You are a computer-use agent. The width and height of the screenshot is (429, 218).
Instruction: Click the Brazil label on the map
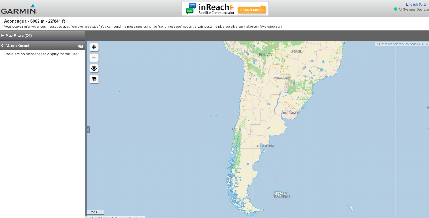296,51
